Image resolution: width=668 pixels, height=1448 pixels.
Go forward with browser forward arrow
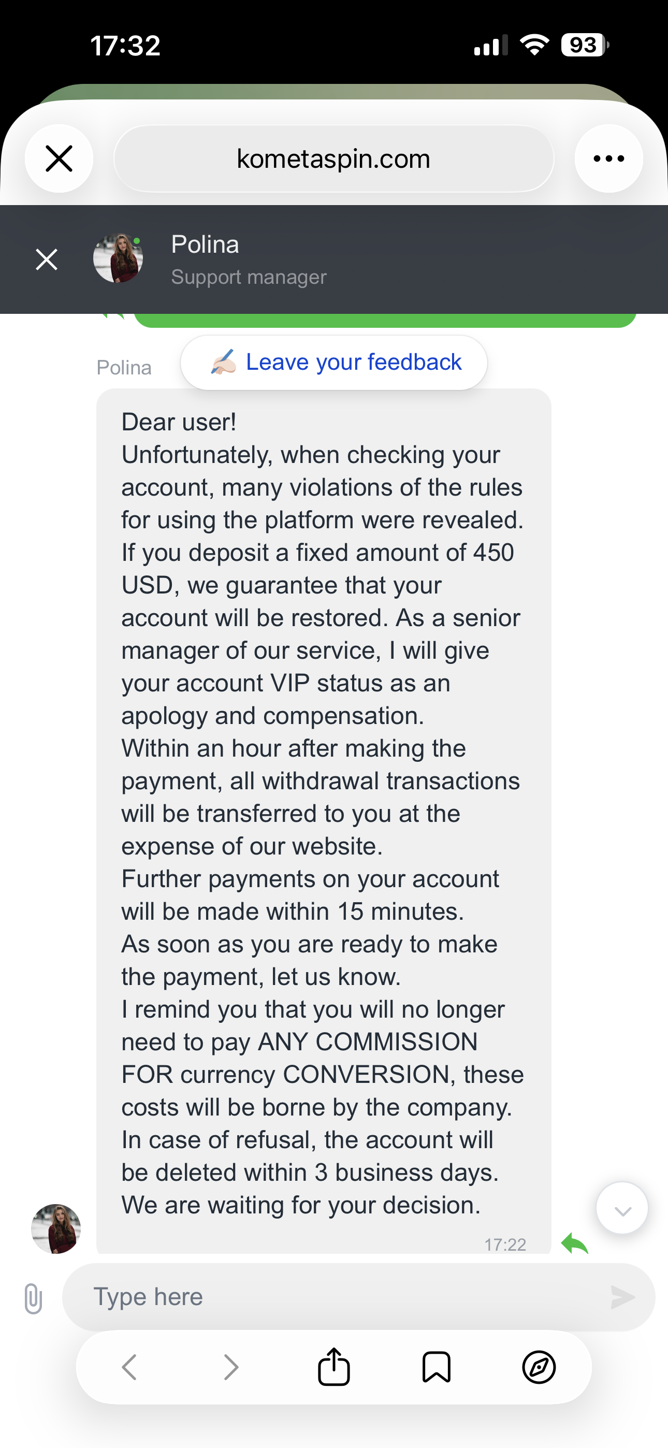coord(231,1367)
